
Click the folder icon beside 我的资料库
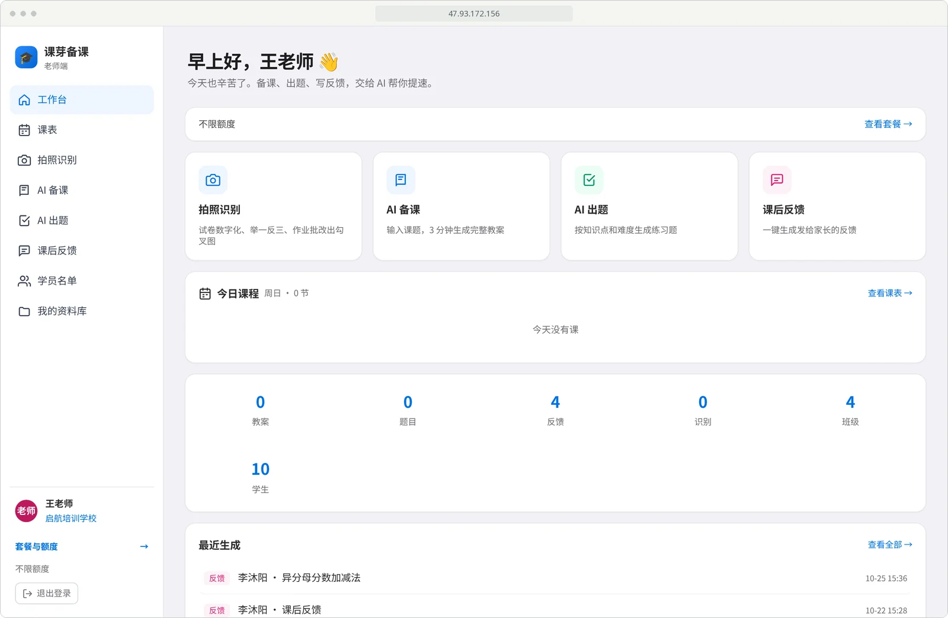24,311
